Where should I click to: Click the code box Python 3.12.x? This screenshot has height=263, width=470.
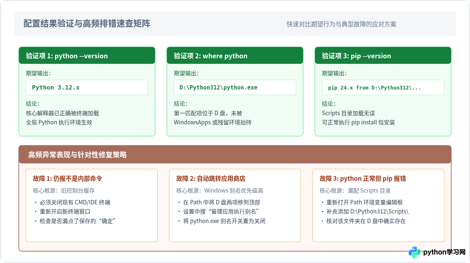click(x=87, y=87)
